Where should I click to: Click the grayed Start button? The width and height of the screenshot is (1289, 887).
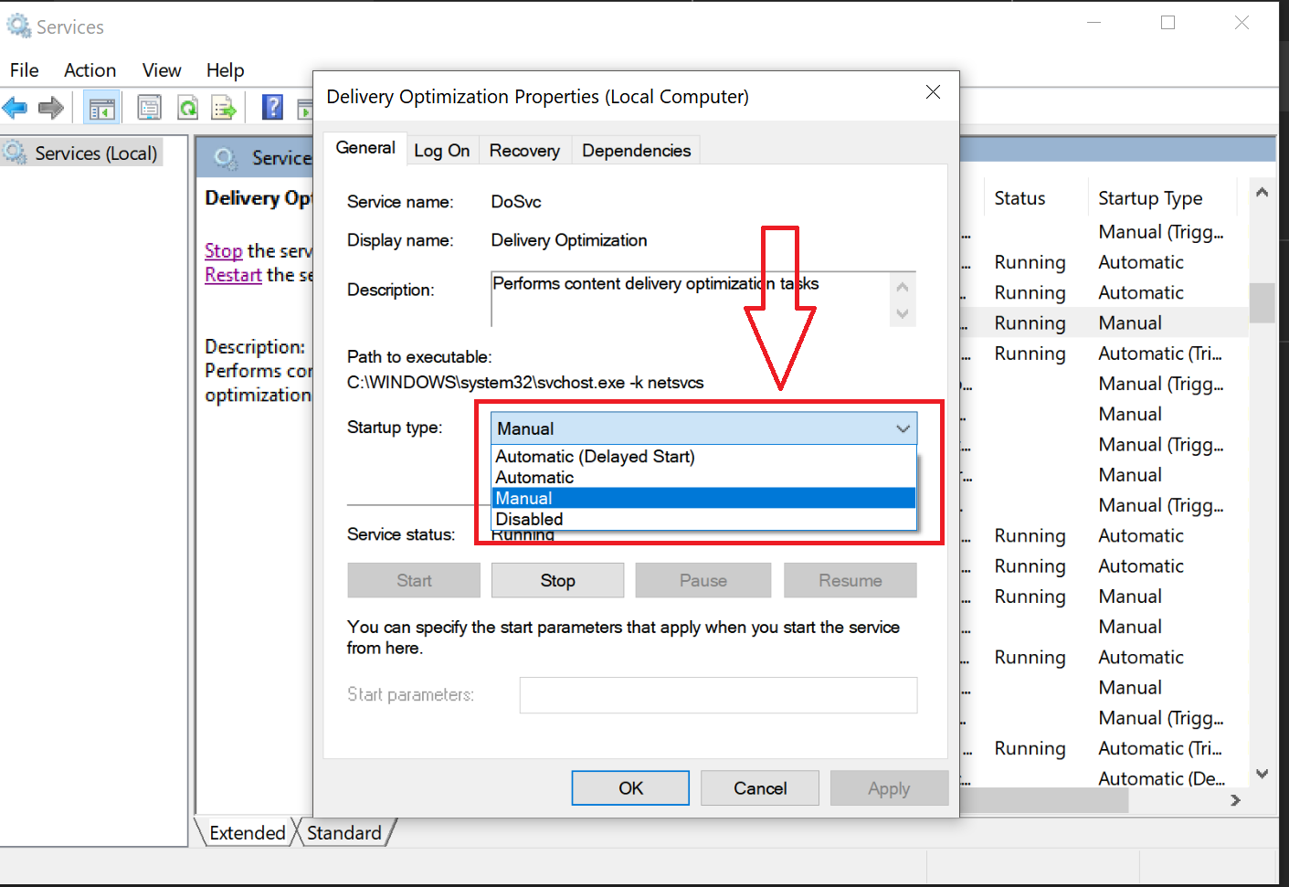coord(414,581)
